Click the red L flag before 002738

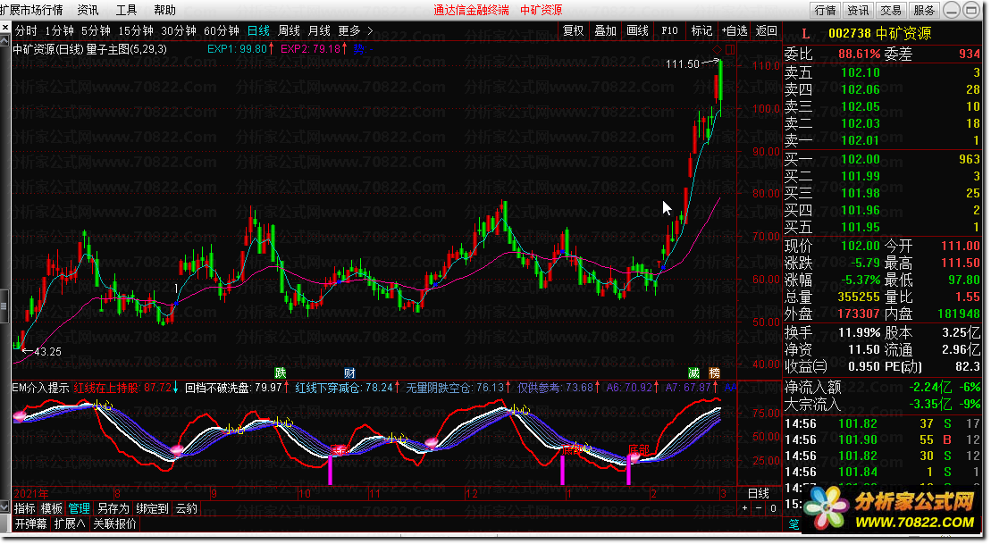point(805,34)
